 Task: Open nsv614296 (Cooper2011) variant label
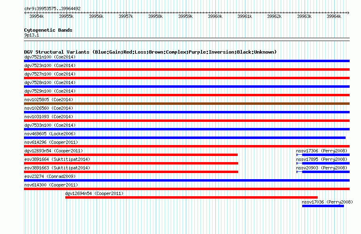click(51, 142)
